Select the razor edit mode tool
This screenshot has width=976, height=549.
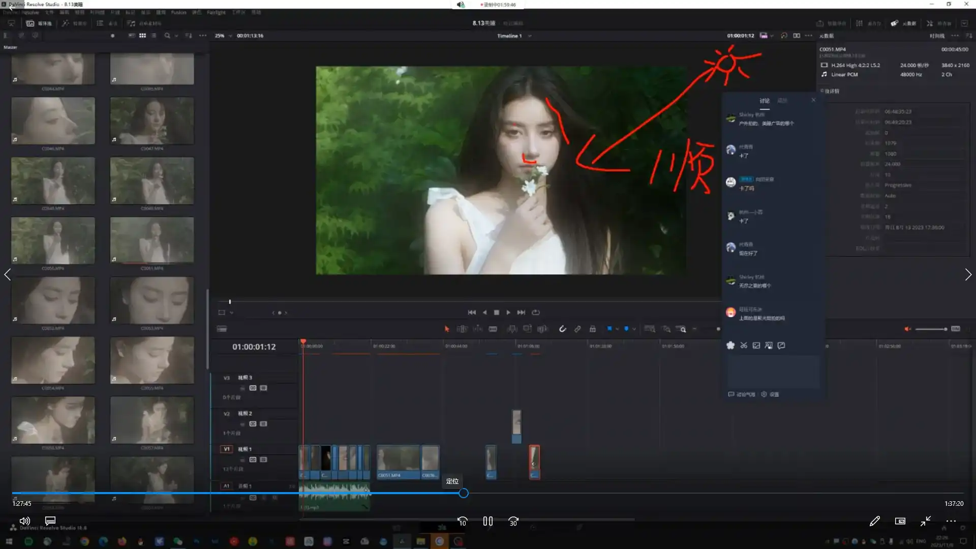(493, 329)
